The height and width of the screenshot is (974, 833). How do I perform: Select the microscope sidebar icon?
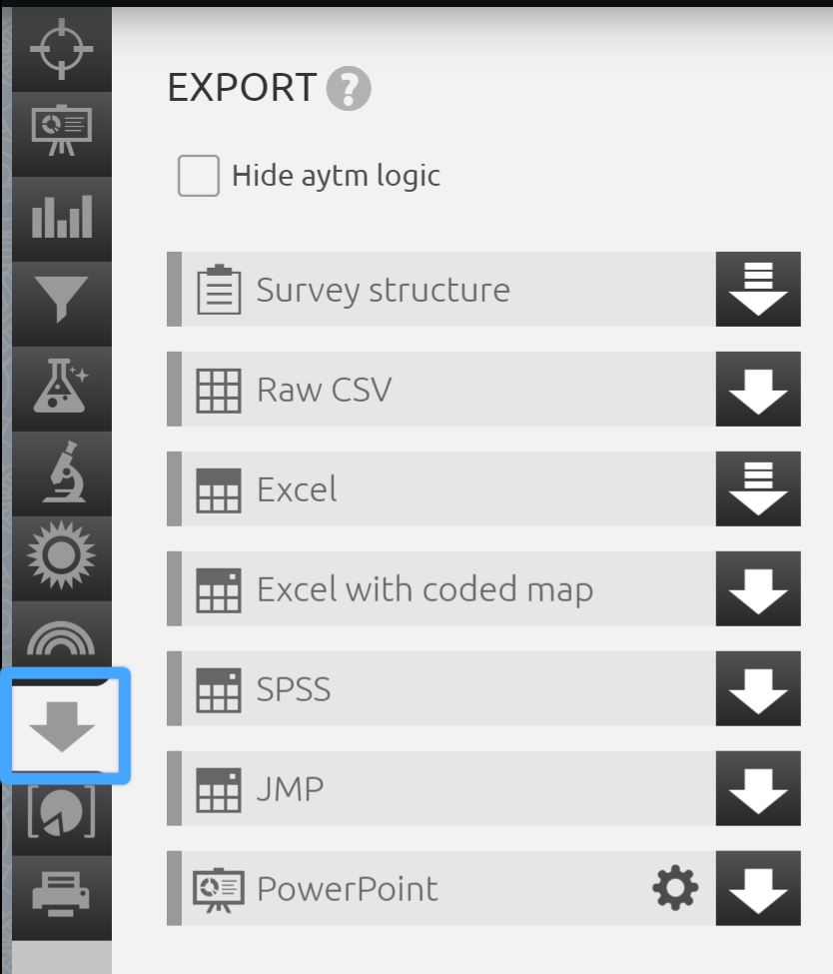(61, 472)
